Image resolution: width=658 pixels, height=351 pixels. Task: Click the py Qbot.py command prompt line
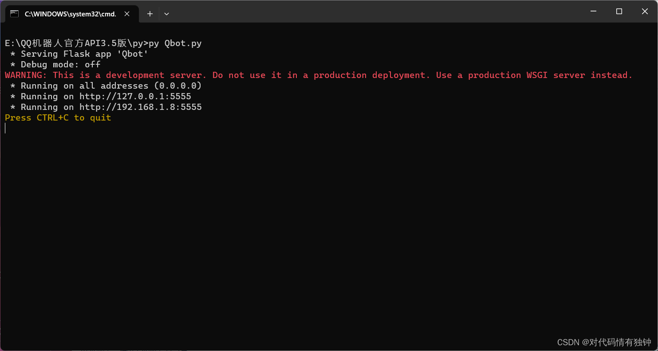point(103,43)
